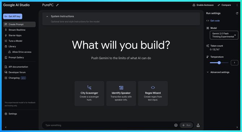
Task: Open the City Scavenger card
Action: point(89,94)
